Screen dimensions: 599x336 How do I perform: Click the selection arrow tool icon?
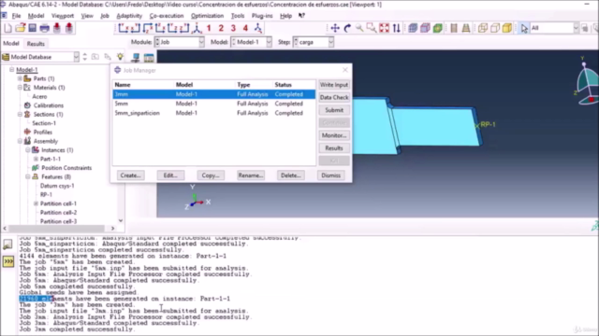[x=524, y=28]
